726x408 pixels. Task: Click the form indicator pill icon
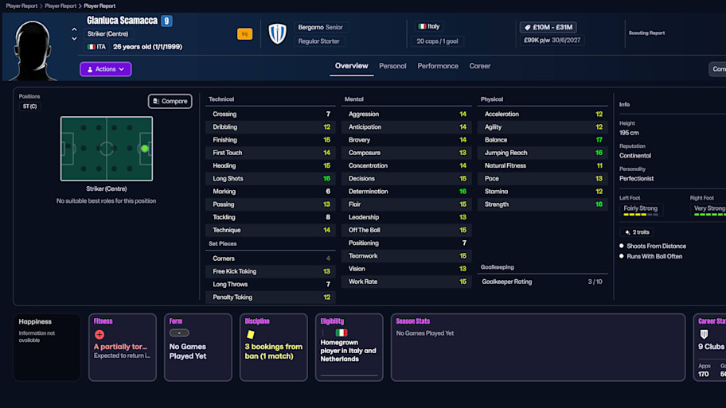(x=179, y=332)
